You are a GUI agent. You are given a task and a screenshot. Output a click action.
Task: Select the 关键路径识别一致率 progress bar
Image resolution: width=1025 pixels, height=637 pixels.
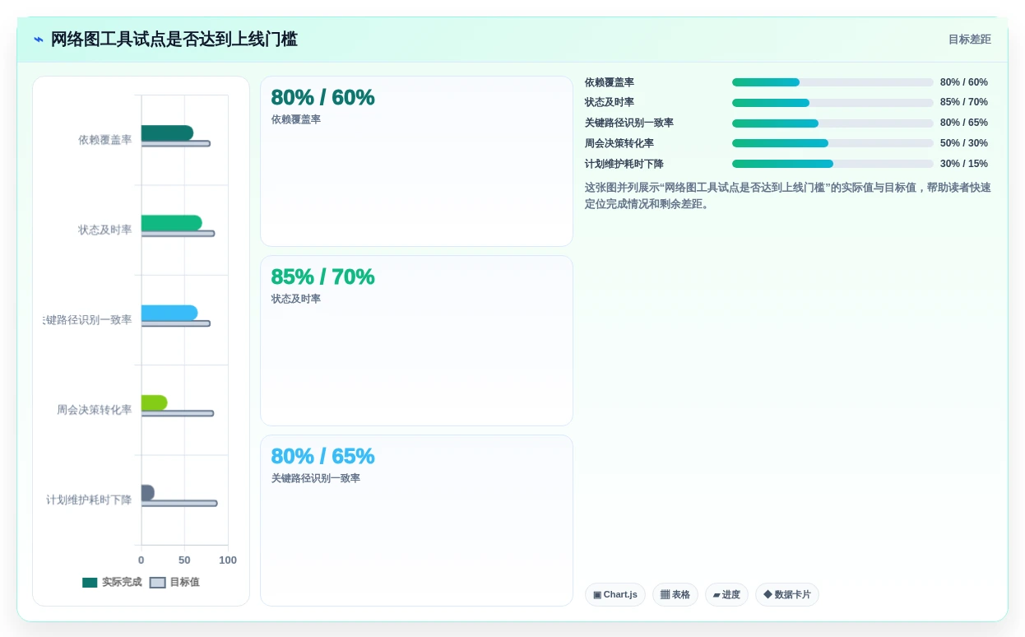click(833, 123)
